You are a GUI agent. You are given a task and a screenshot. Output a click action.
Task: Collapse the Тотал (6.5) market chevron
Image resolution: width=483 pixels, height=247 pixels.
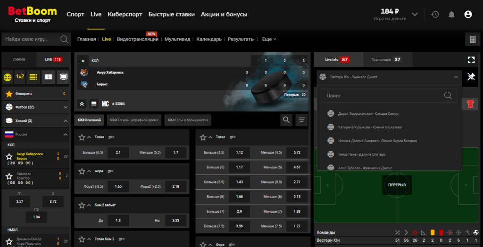pyautogui.click(x=89, y=137)
